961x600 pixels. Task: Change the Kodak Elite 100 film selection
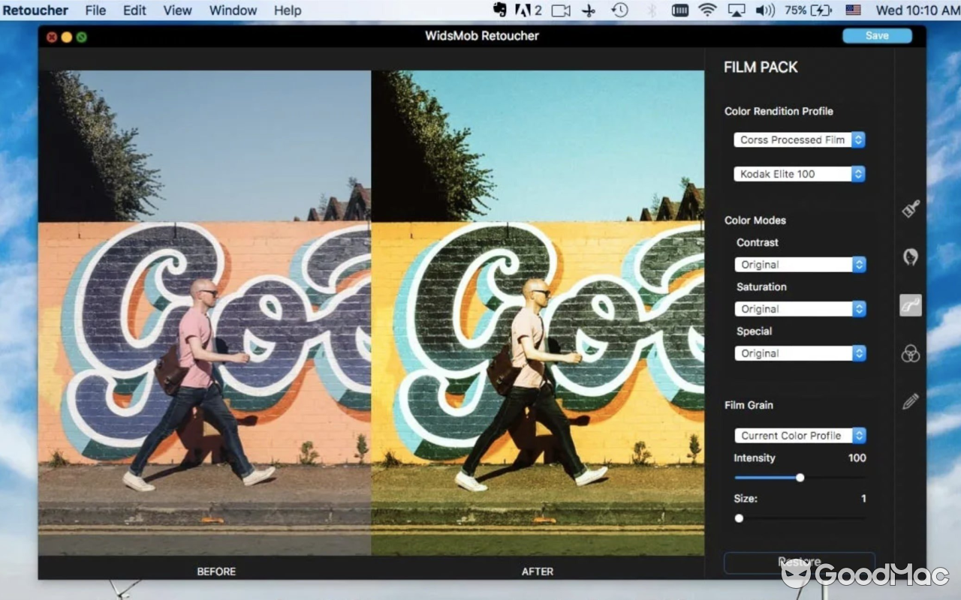pyautogui.click(x=798, y=173)
